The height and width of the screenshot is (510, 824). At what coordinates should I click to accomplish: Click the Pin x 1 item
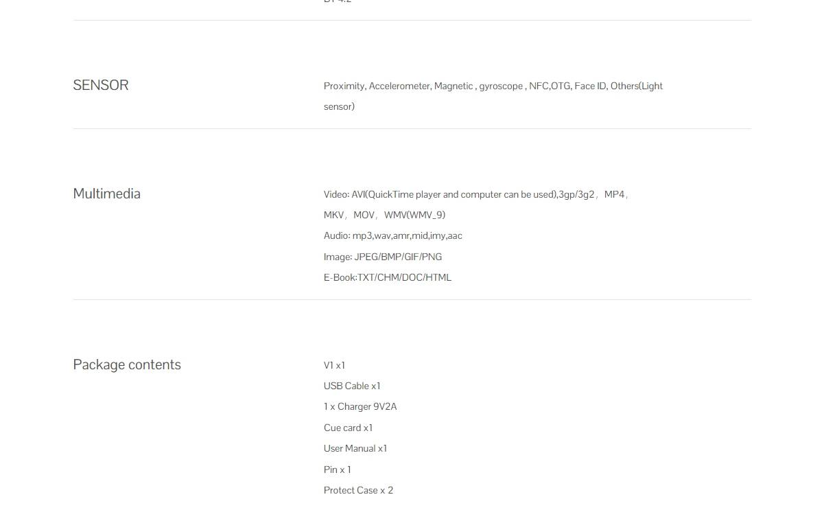337,470
